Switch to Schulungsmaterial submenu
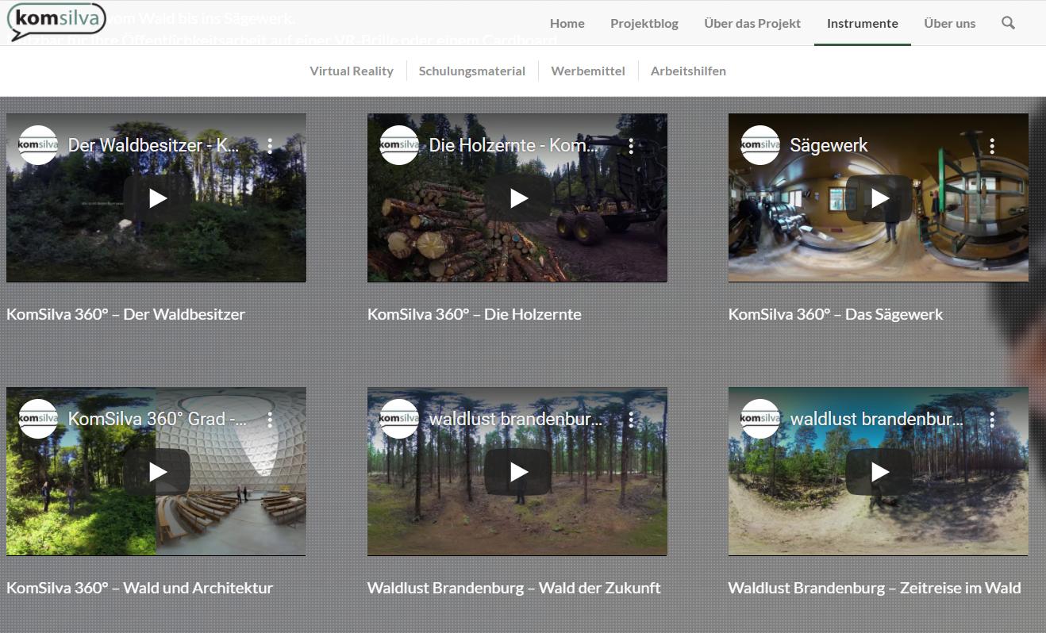This screenshot has width=1046, height=633. (x=472, y=71)
